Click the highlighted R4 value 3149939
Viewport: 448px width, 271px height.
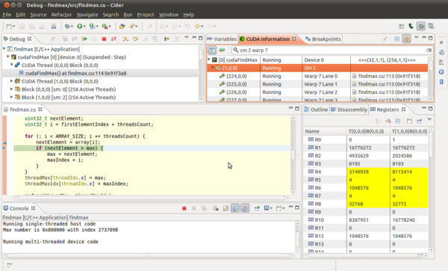[x=358, y=172]
